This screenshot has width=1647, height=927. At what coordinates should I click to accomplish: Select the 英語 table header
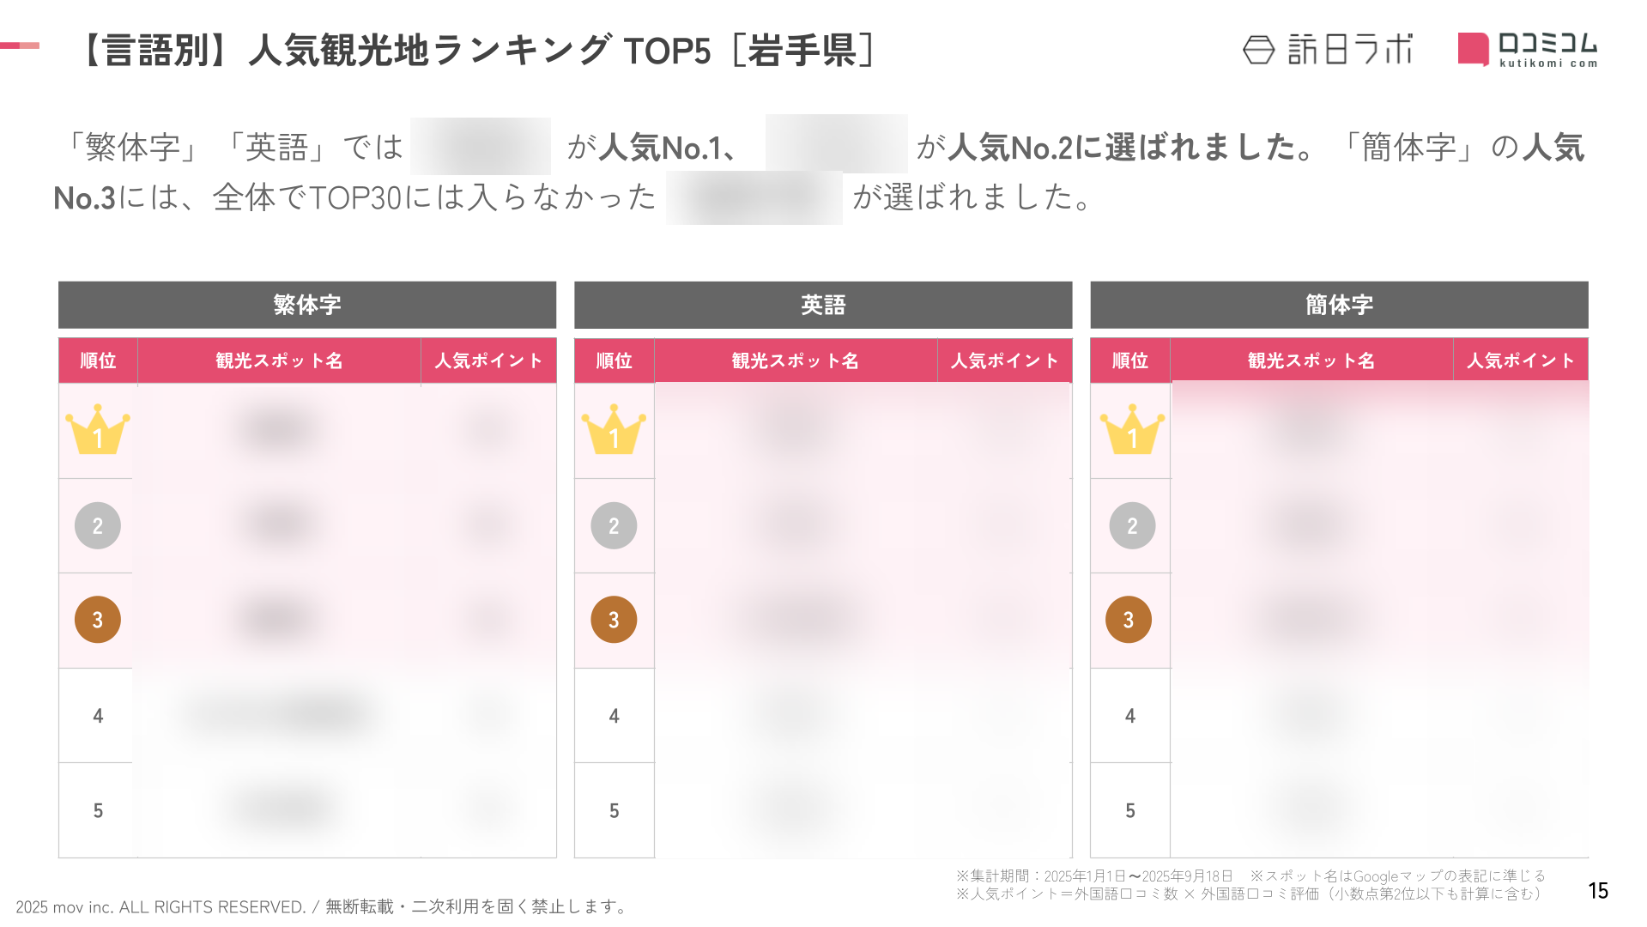pyautogui.click(x=823, y=305)
